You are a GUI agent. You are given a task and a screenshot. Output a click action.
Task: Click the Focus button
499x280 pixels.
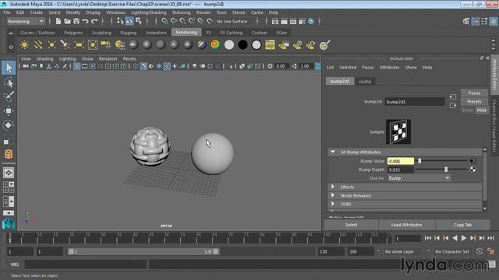[x=474, y=93]
